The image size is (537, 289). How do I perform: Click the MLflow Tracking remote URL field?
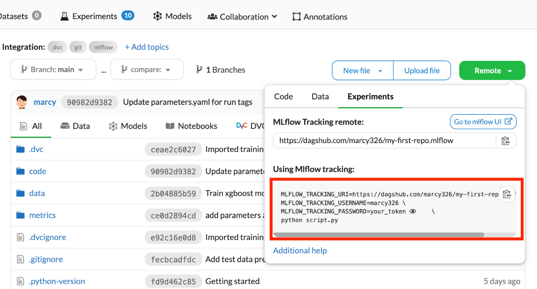point(385,140)
